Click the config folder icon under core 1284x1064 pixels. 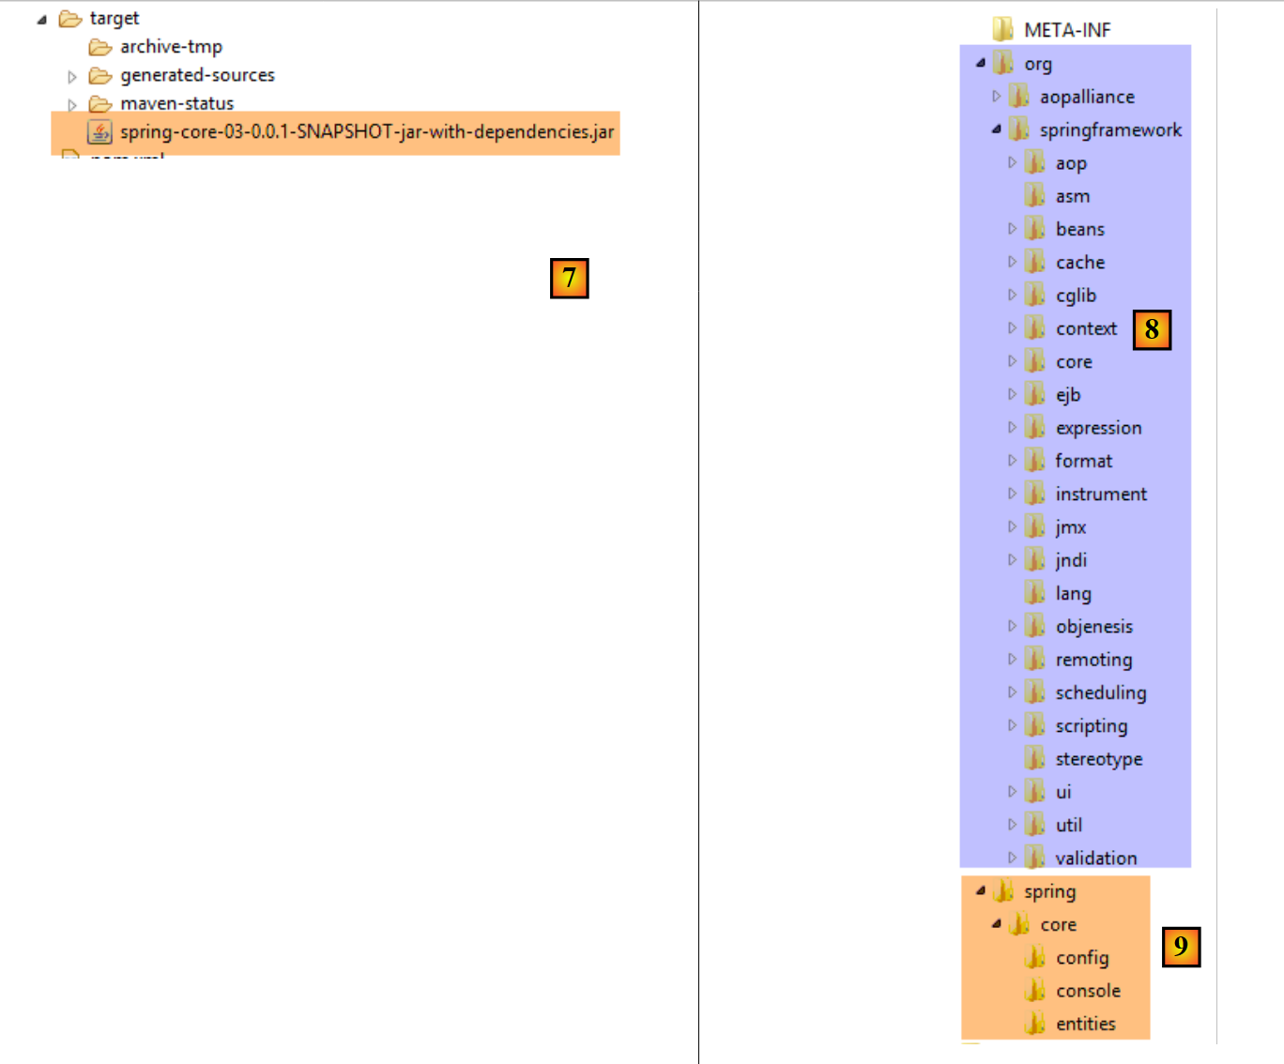pyautogui.click(x=1035, y=957)
